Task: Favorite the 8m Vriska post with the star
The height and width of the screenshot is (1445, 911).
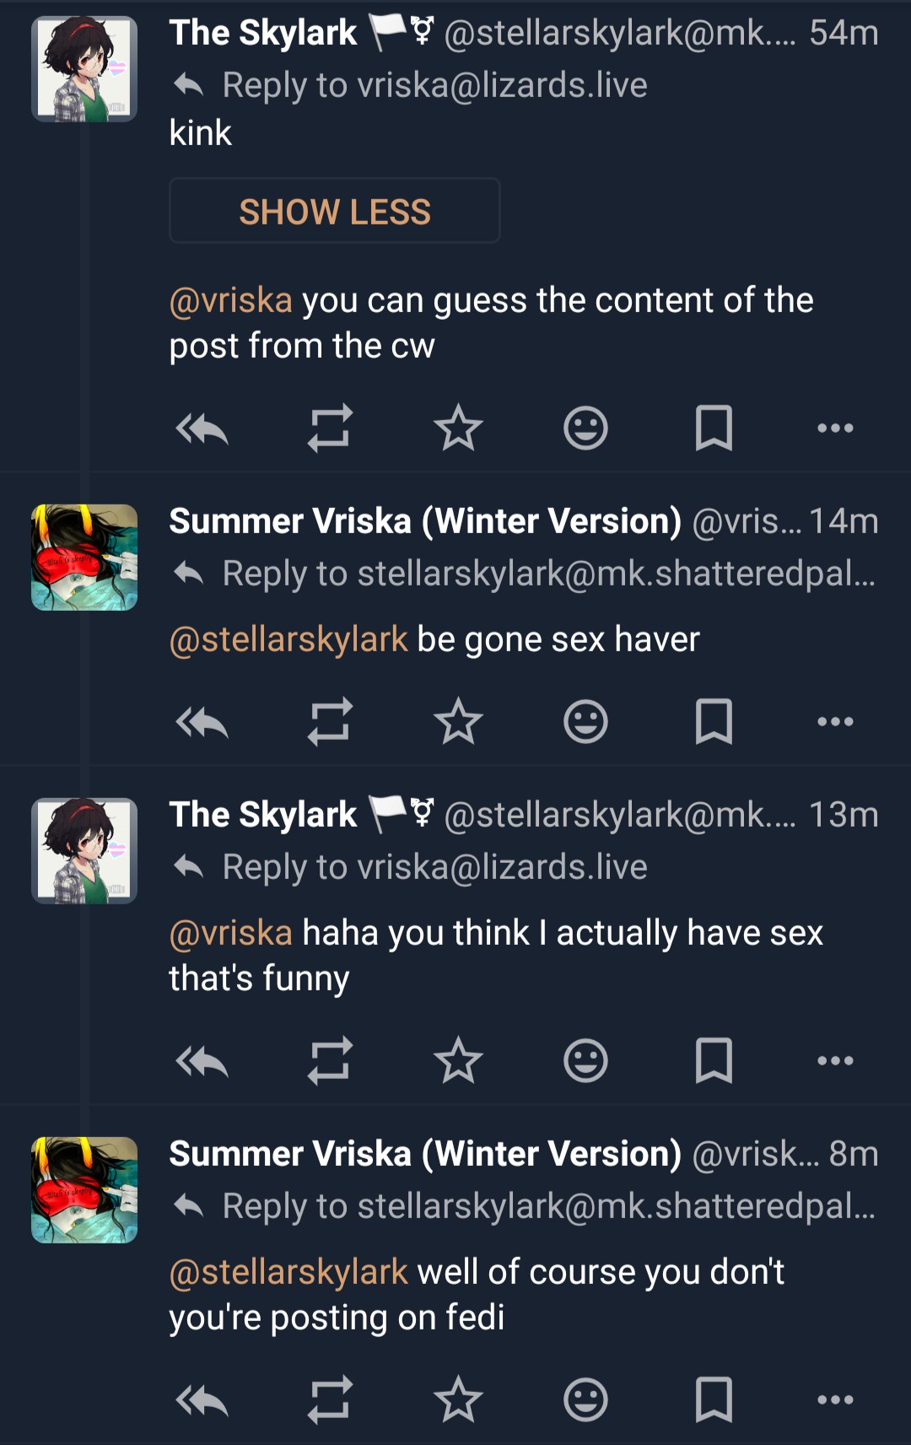Action: pos(458,1400)
